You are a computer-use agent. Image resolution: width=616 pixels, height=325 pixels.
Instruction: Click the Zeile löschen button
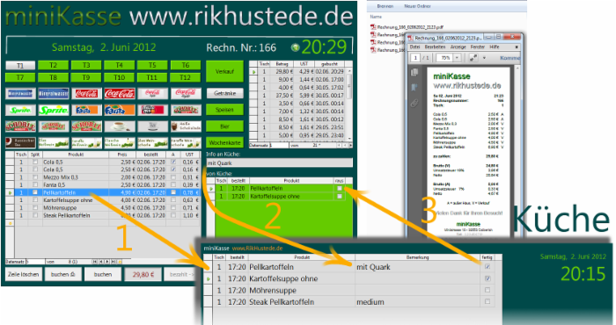(x=24, y=274)
